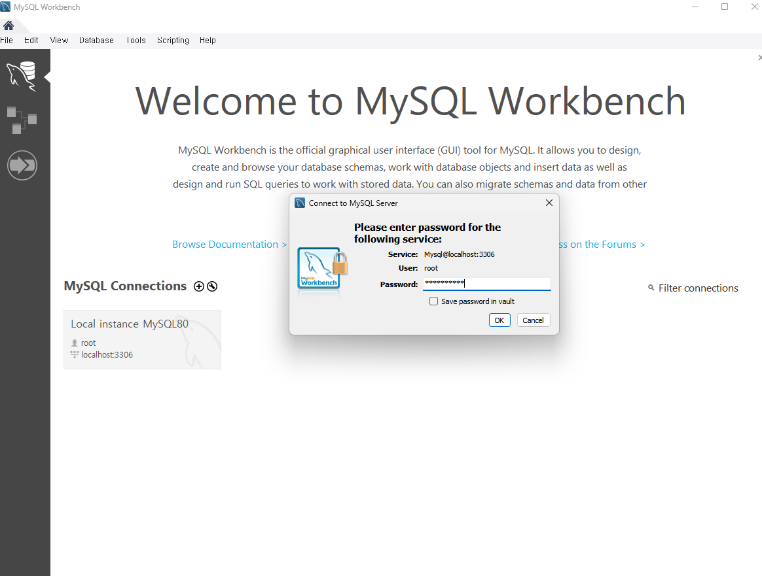This screenshot has width=762, height=576.
Task: Close the welcome page panel
Action: point(759,58)
